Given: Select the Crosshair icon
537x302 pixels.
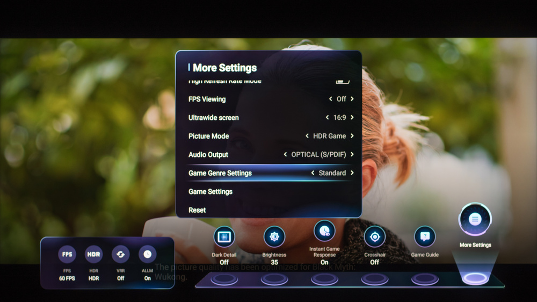Looking at the screenshot, I should (374, 237).
